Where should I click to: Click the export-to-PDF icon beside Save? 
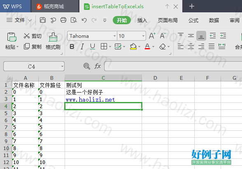point(53,20)
